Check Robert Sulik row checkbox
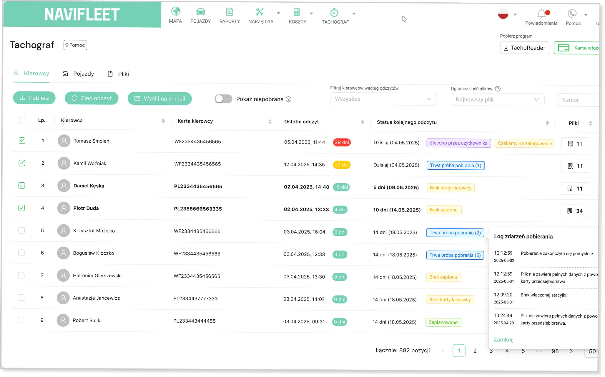 pyautogui.click(x=21, y=320)
